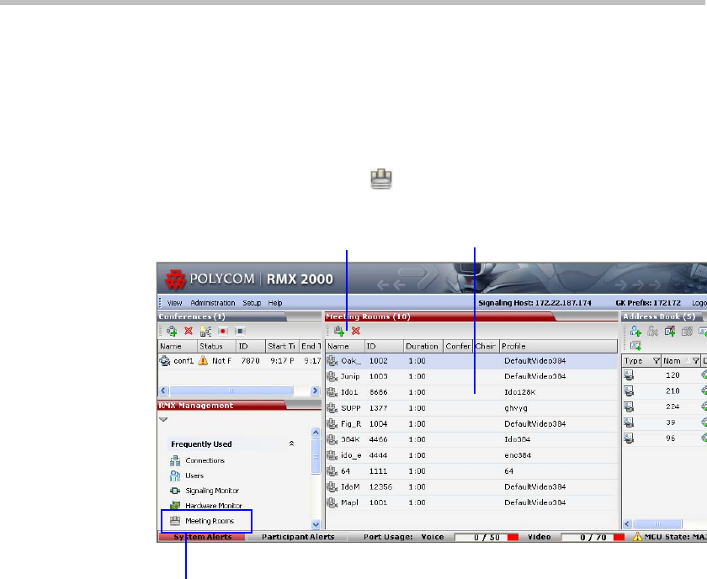The image size is (707, 579).
Task: Stop recording with square icon
Action: pos(240,331)
